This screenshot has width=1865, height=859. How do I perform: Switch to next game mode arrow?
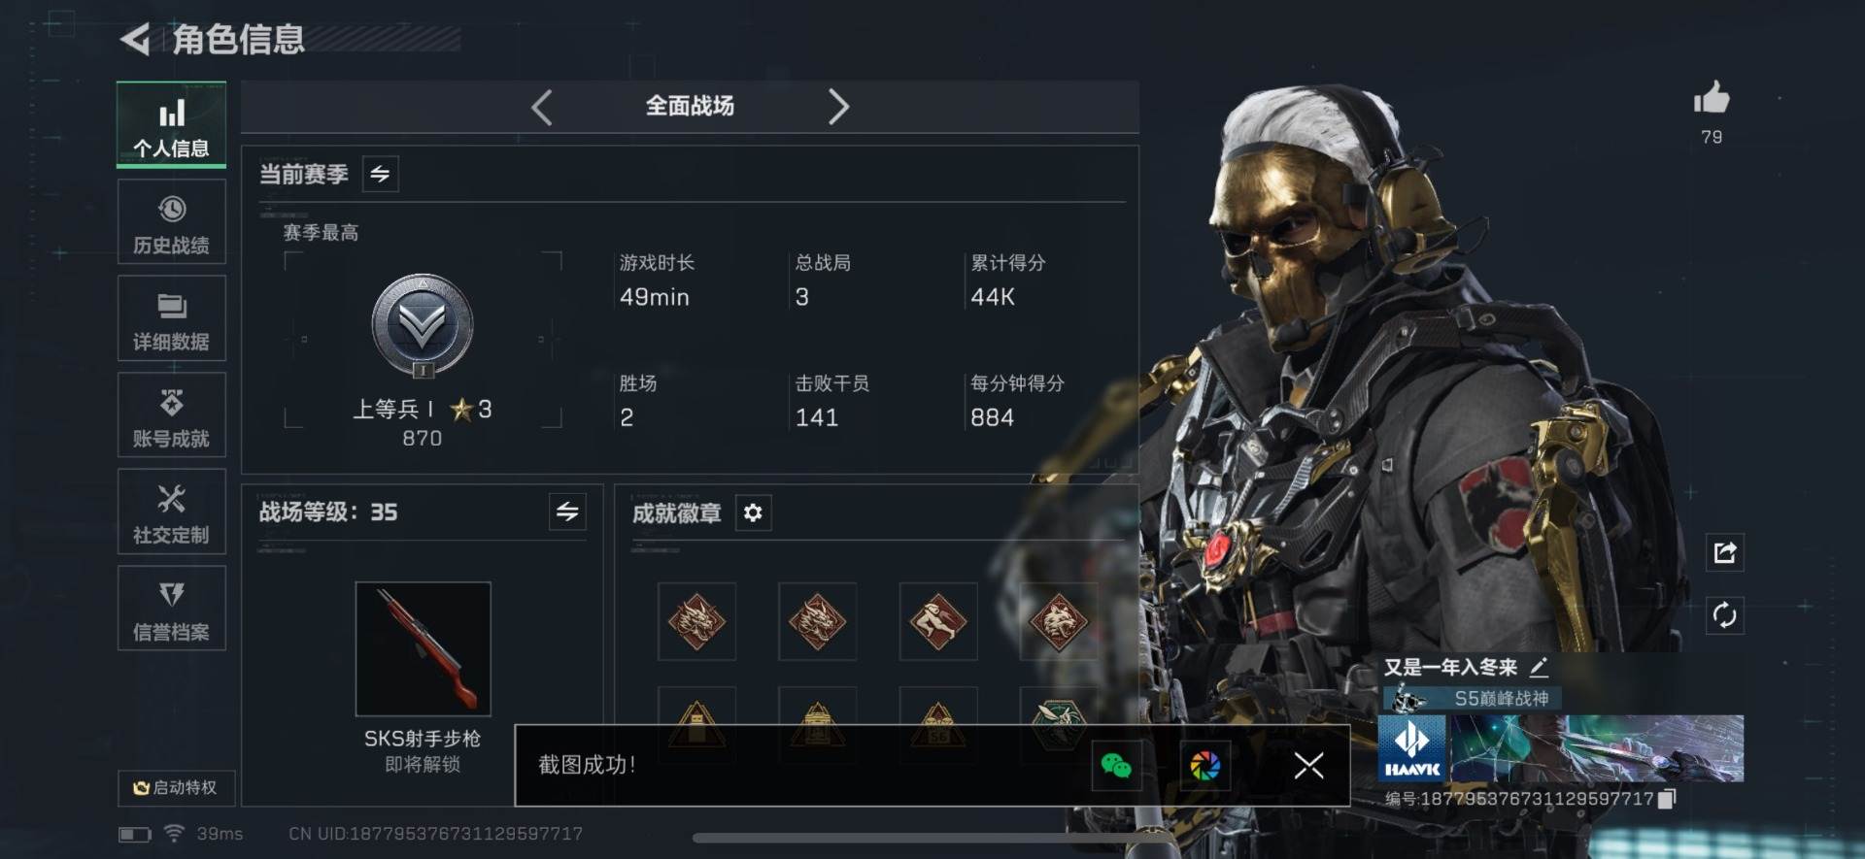pos(838,107)
